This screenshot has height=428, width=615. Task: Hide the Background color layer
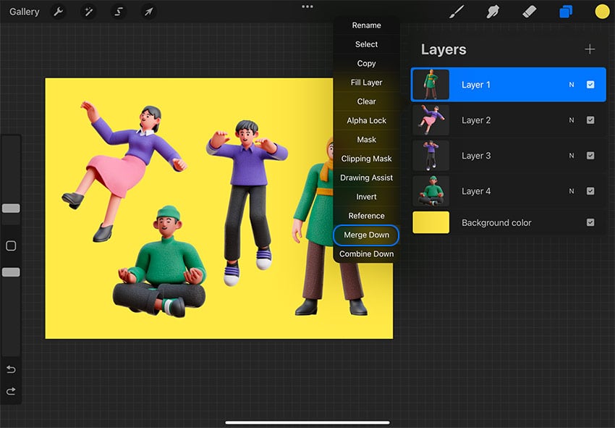tap(592, 222)
